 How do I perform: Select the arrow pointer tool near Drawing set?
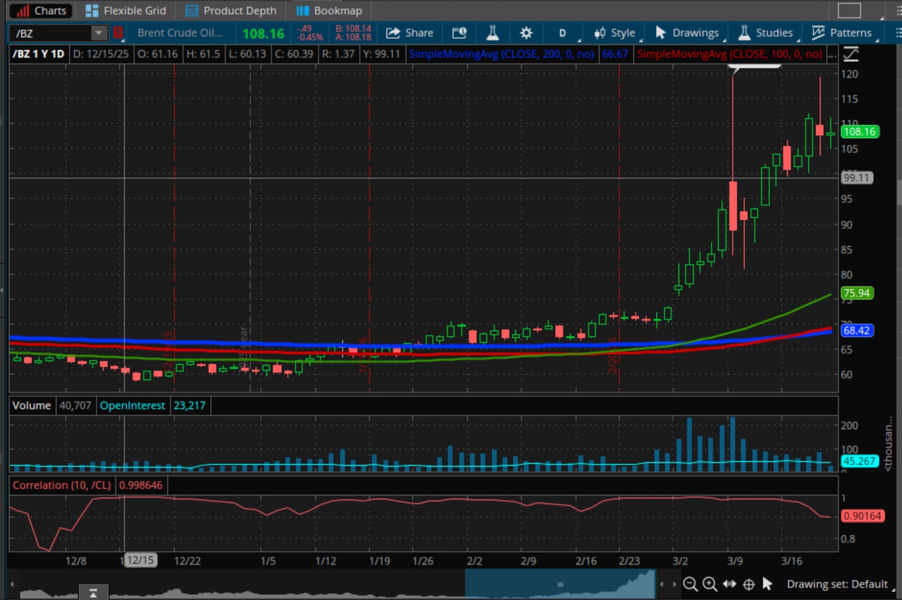pos(766,584)
